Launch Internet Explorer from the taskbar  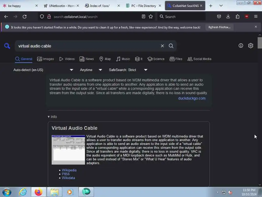[x=23, y=192]
